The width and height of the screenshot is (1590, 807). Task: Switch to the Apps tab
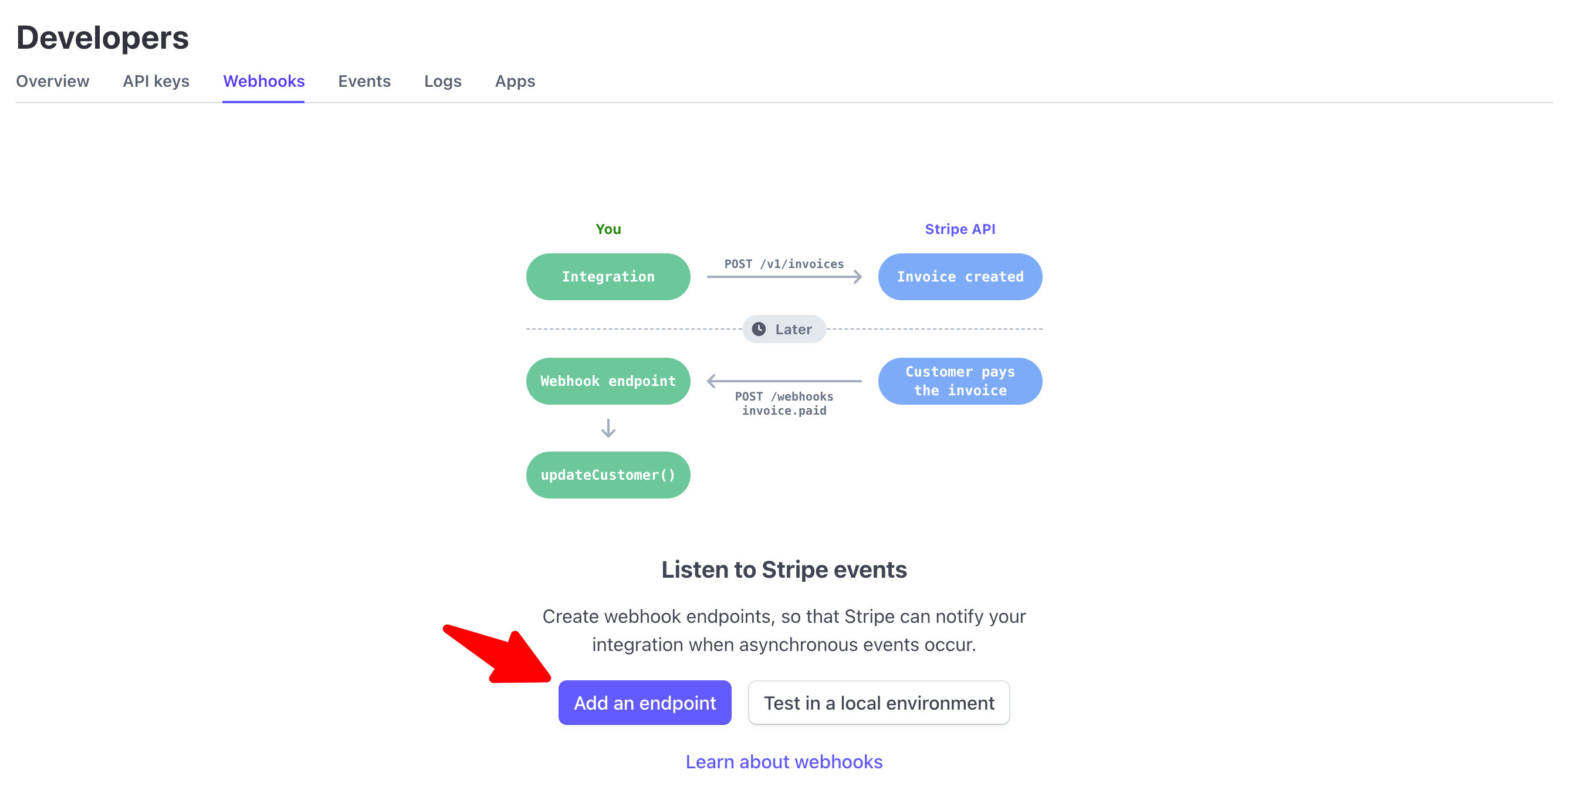click(x=515, y=81)
